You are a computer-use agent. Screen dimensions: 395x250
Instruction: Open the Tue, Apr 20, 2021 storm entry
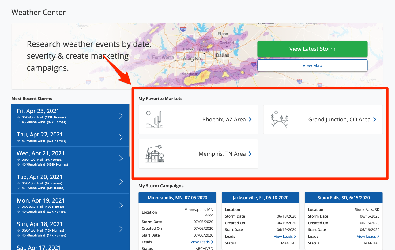(70, 182)
